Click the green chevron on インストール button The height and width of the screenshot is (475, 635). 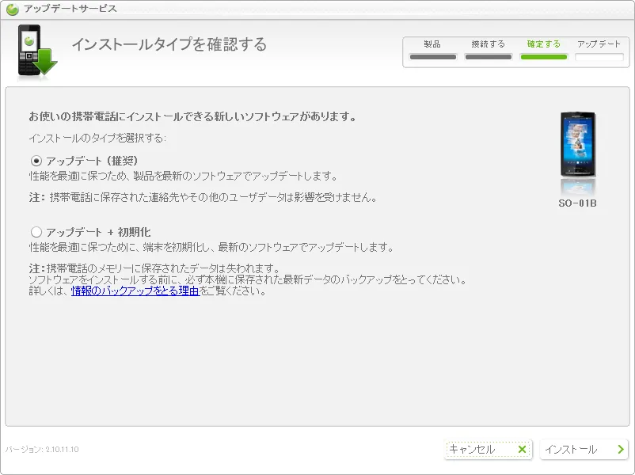pyautogui.click(x=620, y=450)
